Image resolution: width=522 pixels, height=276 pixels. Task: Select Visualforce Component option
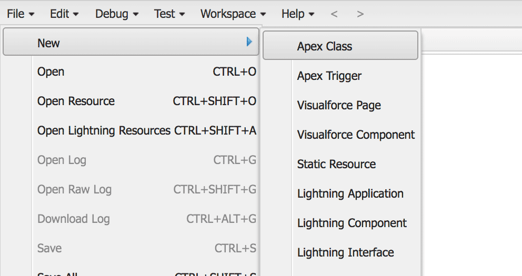click(x=356, y=135)
